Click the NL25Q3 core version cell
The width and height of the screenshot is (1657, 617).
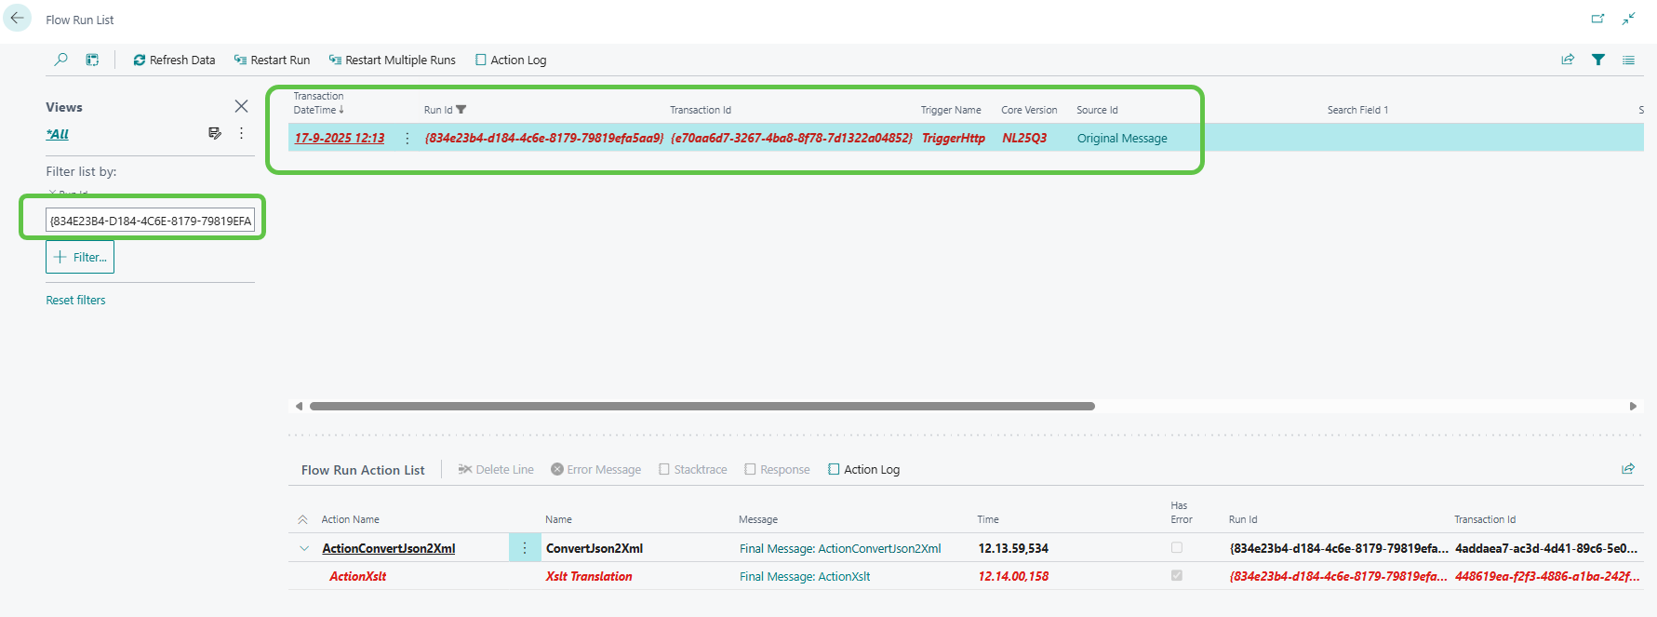click(x=1024, y=138)
